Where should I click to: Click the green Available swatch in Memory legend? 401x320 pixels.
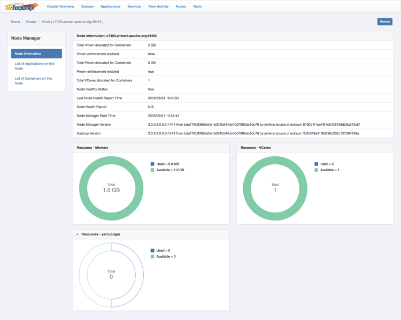click(x=152, y=170)
